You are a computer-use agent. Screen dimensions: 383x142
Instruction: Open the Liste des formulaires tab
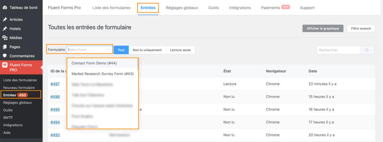[x=111, y=8]
